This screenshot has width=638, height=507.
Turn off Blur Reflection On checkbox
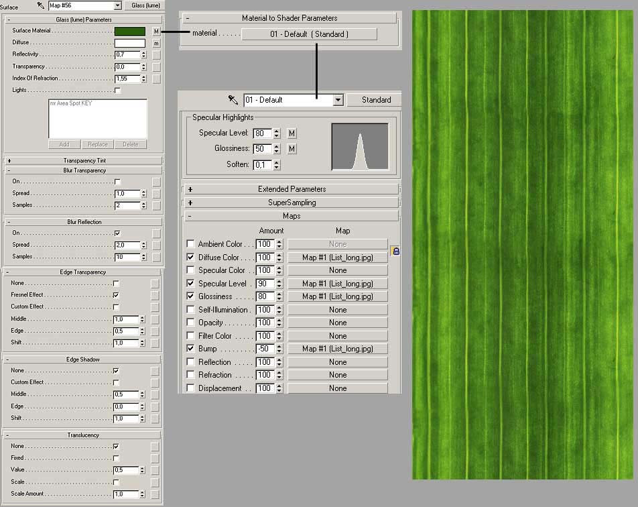(x=117, y=233)
